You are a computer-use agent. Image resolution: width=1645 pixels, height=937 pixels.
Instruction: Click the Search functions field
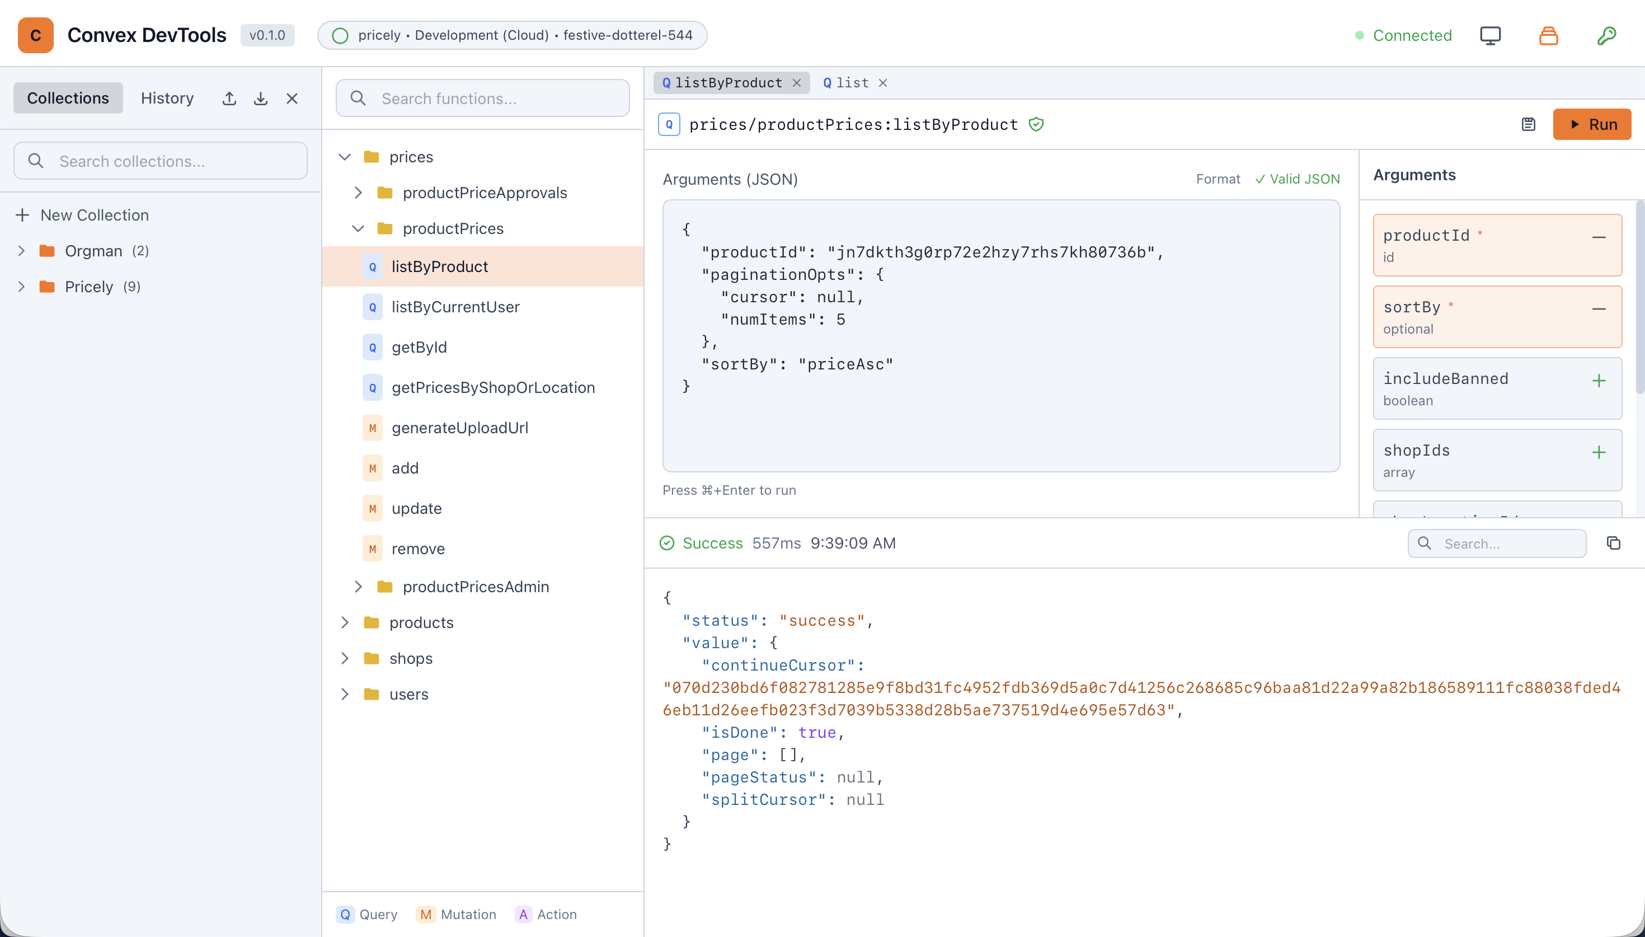(x=482, y=98)
